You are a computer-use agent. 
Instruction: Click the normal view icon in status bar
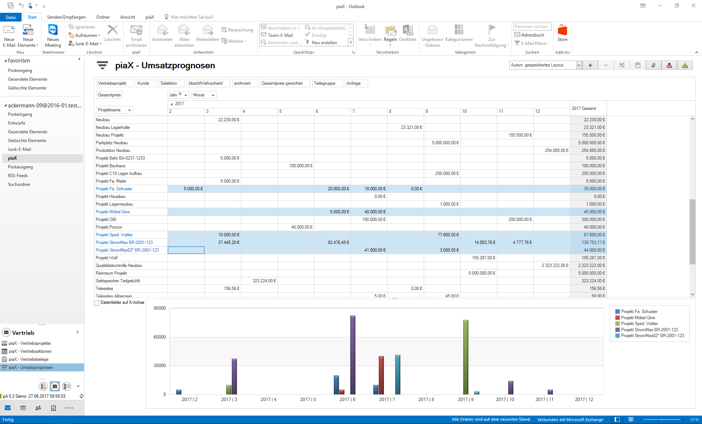coord(617,420)
